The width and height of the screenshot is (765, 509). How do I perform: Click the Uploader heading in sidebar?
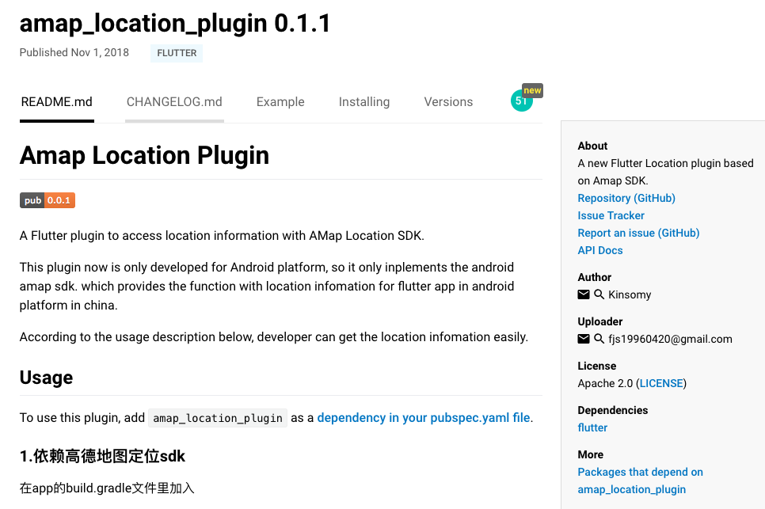point(600,321)
